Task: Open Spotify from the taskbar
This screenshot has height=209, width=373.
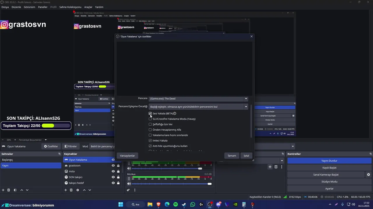Action: (175, 204)
